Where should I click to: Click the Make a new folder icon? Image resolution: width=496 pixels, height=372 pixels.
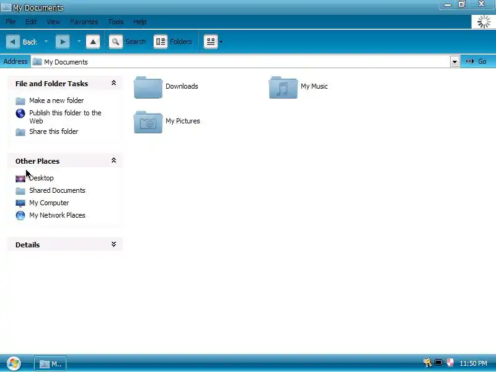tap(20, 101)
